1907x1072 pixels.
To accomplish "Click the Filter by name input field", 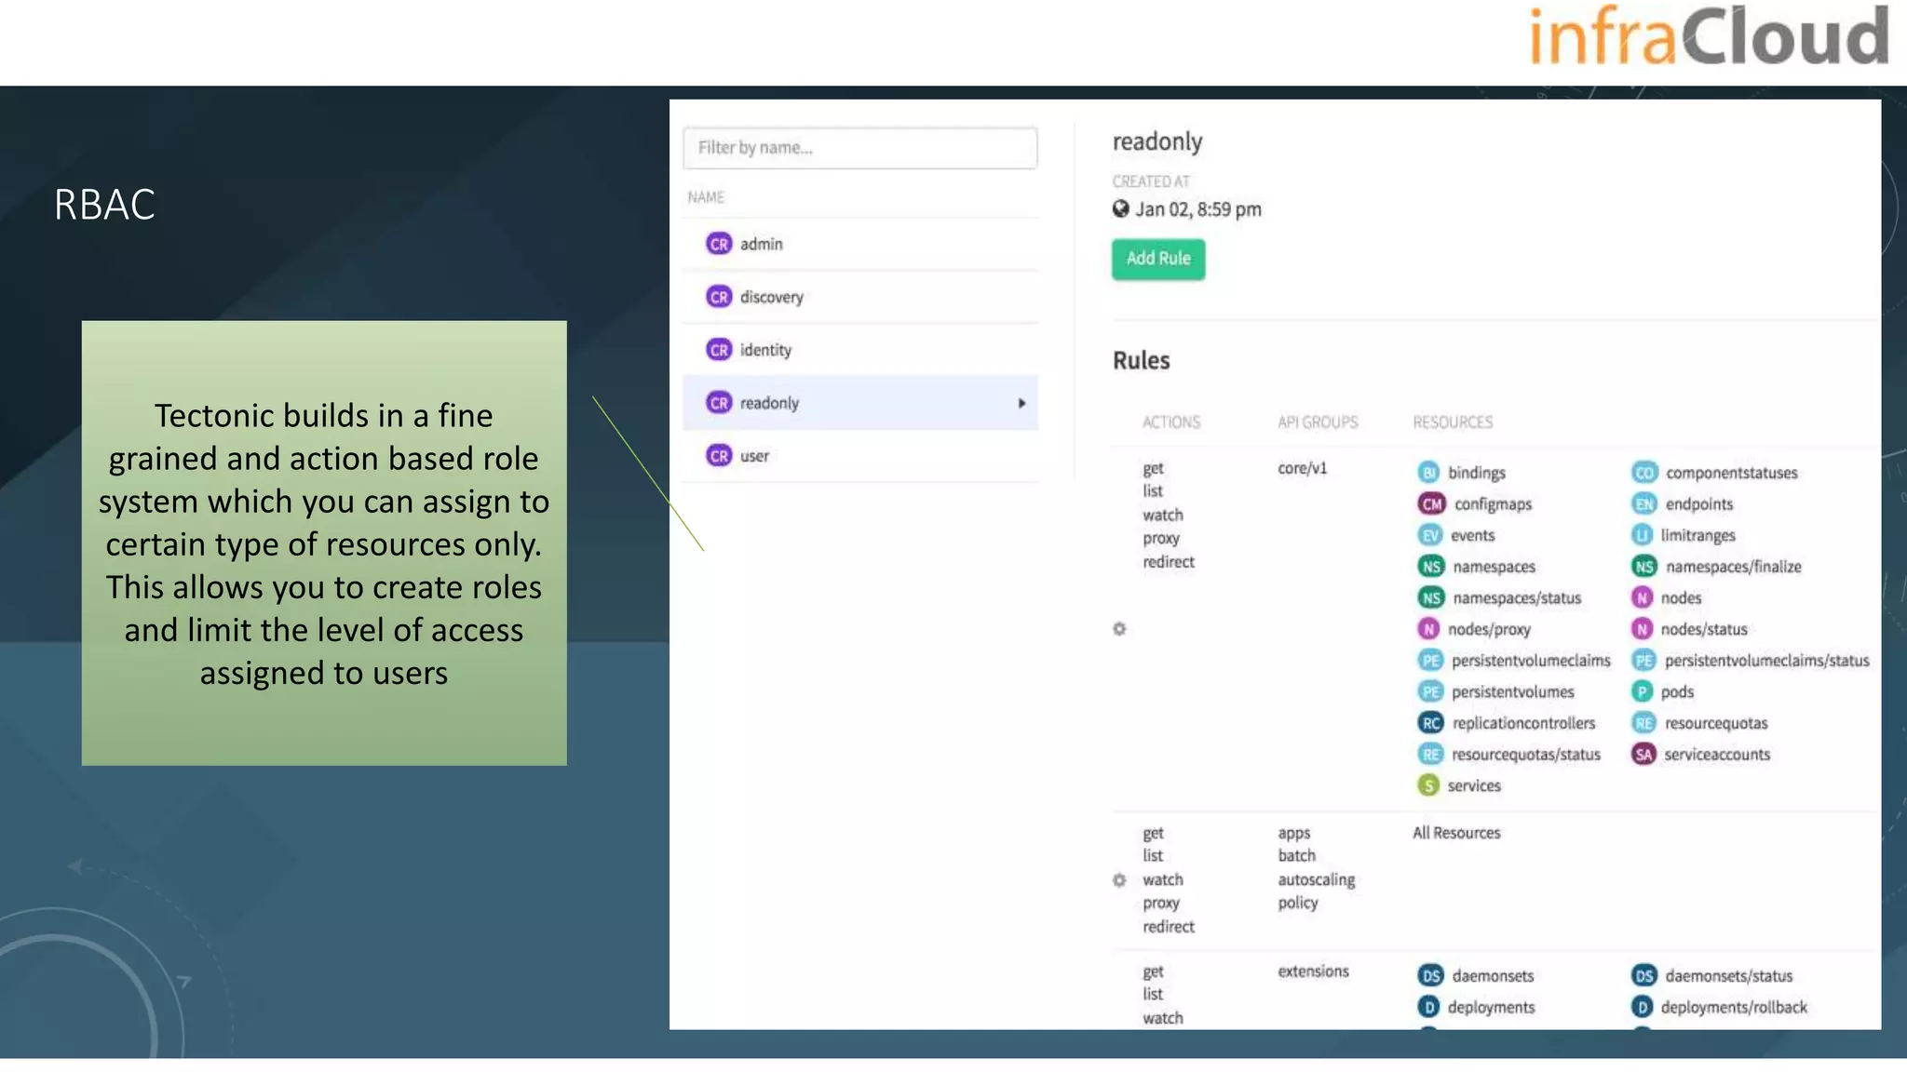I will (859, 148).
